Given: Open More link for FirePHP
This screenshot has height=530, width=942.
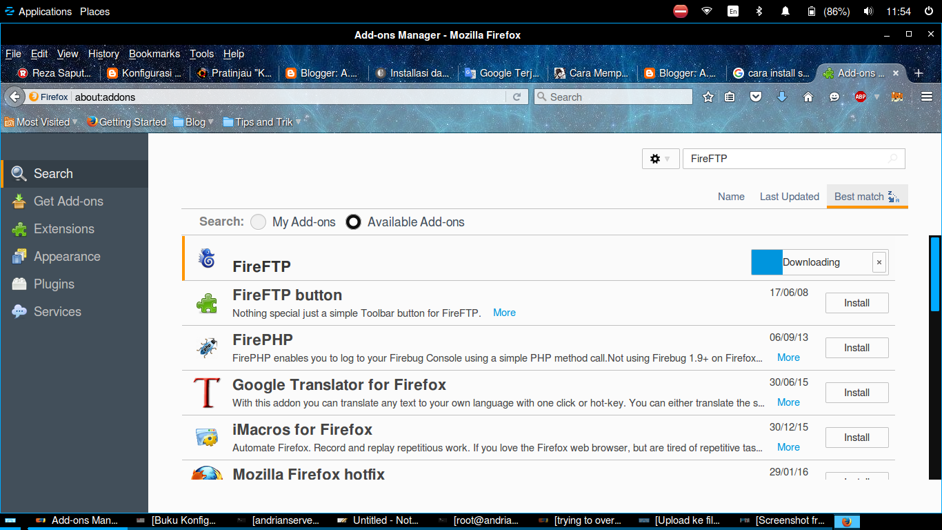Looking at the screenshot, I should coord(788,357).
